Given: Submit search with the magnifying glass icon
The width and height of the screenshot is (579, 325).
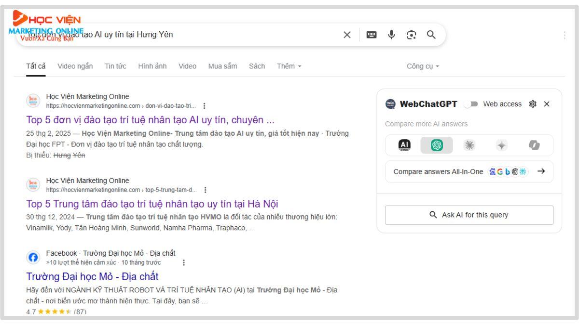Looking at the screenshot, I should 431,34.
